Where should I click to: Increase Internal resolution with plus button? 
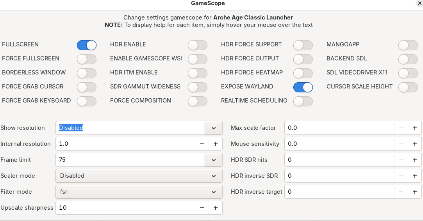tap(215, 144)
